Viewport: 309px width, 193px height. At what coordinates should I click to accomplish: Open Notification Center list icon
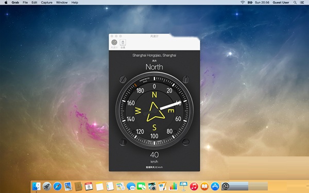coord(302,3)
